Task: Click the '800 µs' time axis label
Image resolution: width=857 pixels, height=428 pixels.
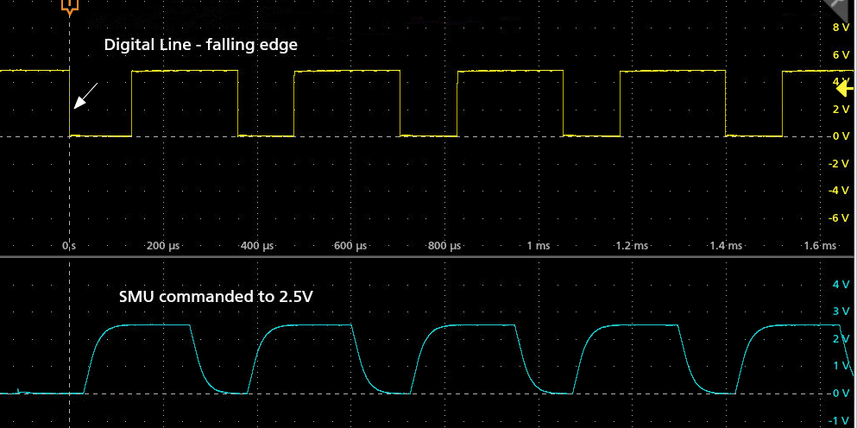Action: point(444,246)
